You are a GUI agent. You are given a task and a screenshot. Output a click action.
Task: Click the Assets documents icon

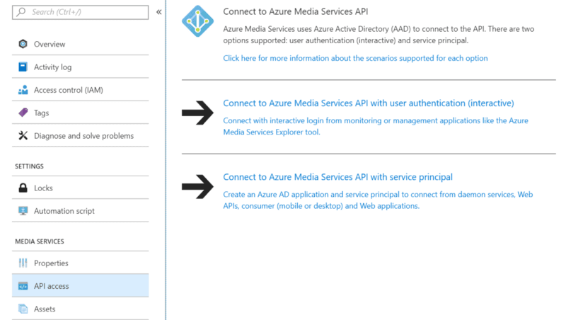(23, 309)
